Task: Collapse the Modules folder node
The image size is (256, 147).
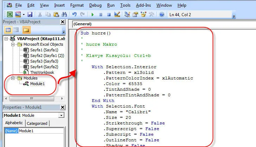Action: tap(13, 78)
